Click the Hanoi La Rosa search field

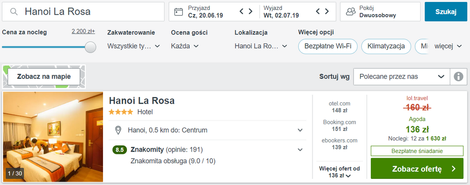(83, 12)
